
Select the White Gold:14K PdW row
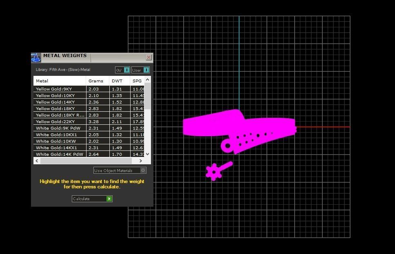(89, 154)
